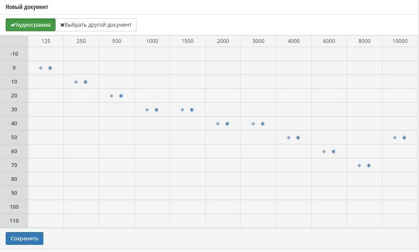Pick the 2000 Hz circle data point

[227, 123]
